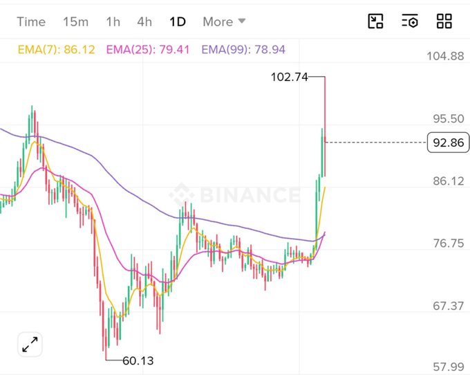Click the EMA(99): 78.94 label
Image resolution: width=470 pixels, height=375 pixels.
coord(243,50)
